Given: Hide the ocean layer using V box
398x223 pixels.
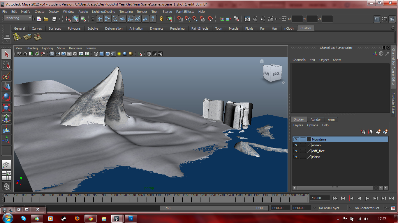Looking at the screenshot, I should [x=296, y=145].
